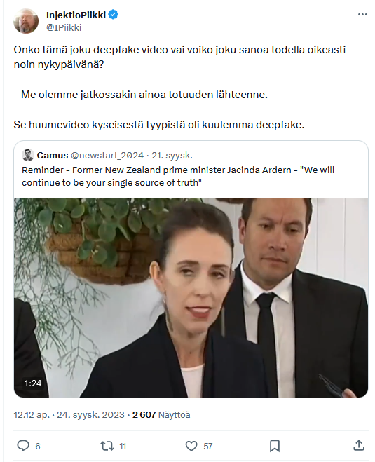Open the InjektioPiikki display name link
Viewport: 375px width, 462px height.
76,15
